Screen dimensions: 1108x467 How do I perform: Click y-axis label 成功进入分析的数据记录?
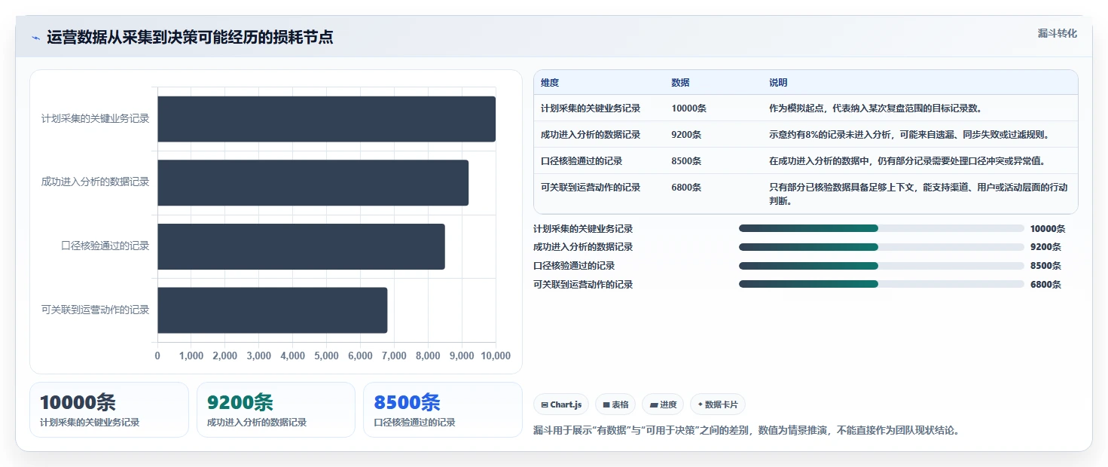(x=95, y=182)
